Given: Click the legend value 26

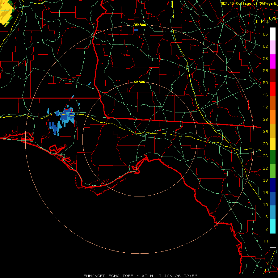Looking at the screenshot, I should (265, 156).
